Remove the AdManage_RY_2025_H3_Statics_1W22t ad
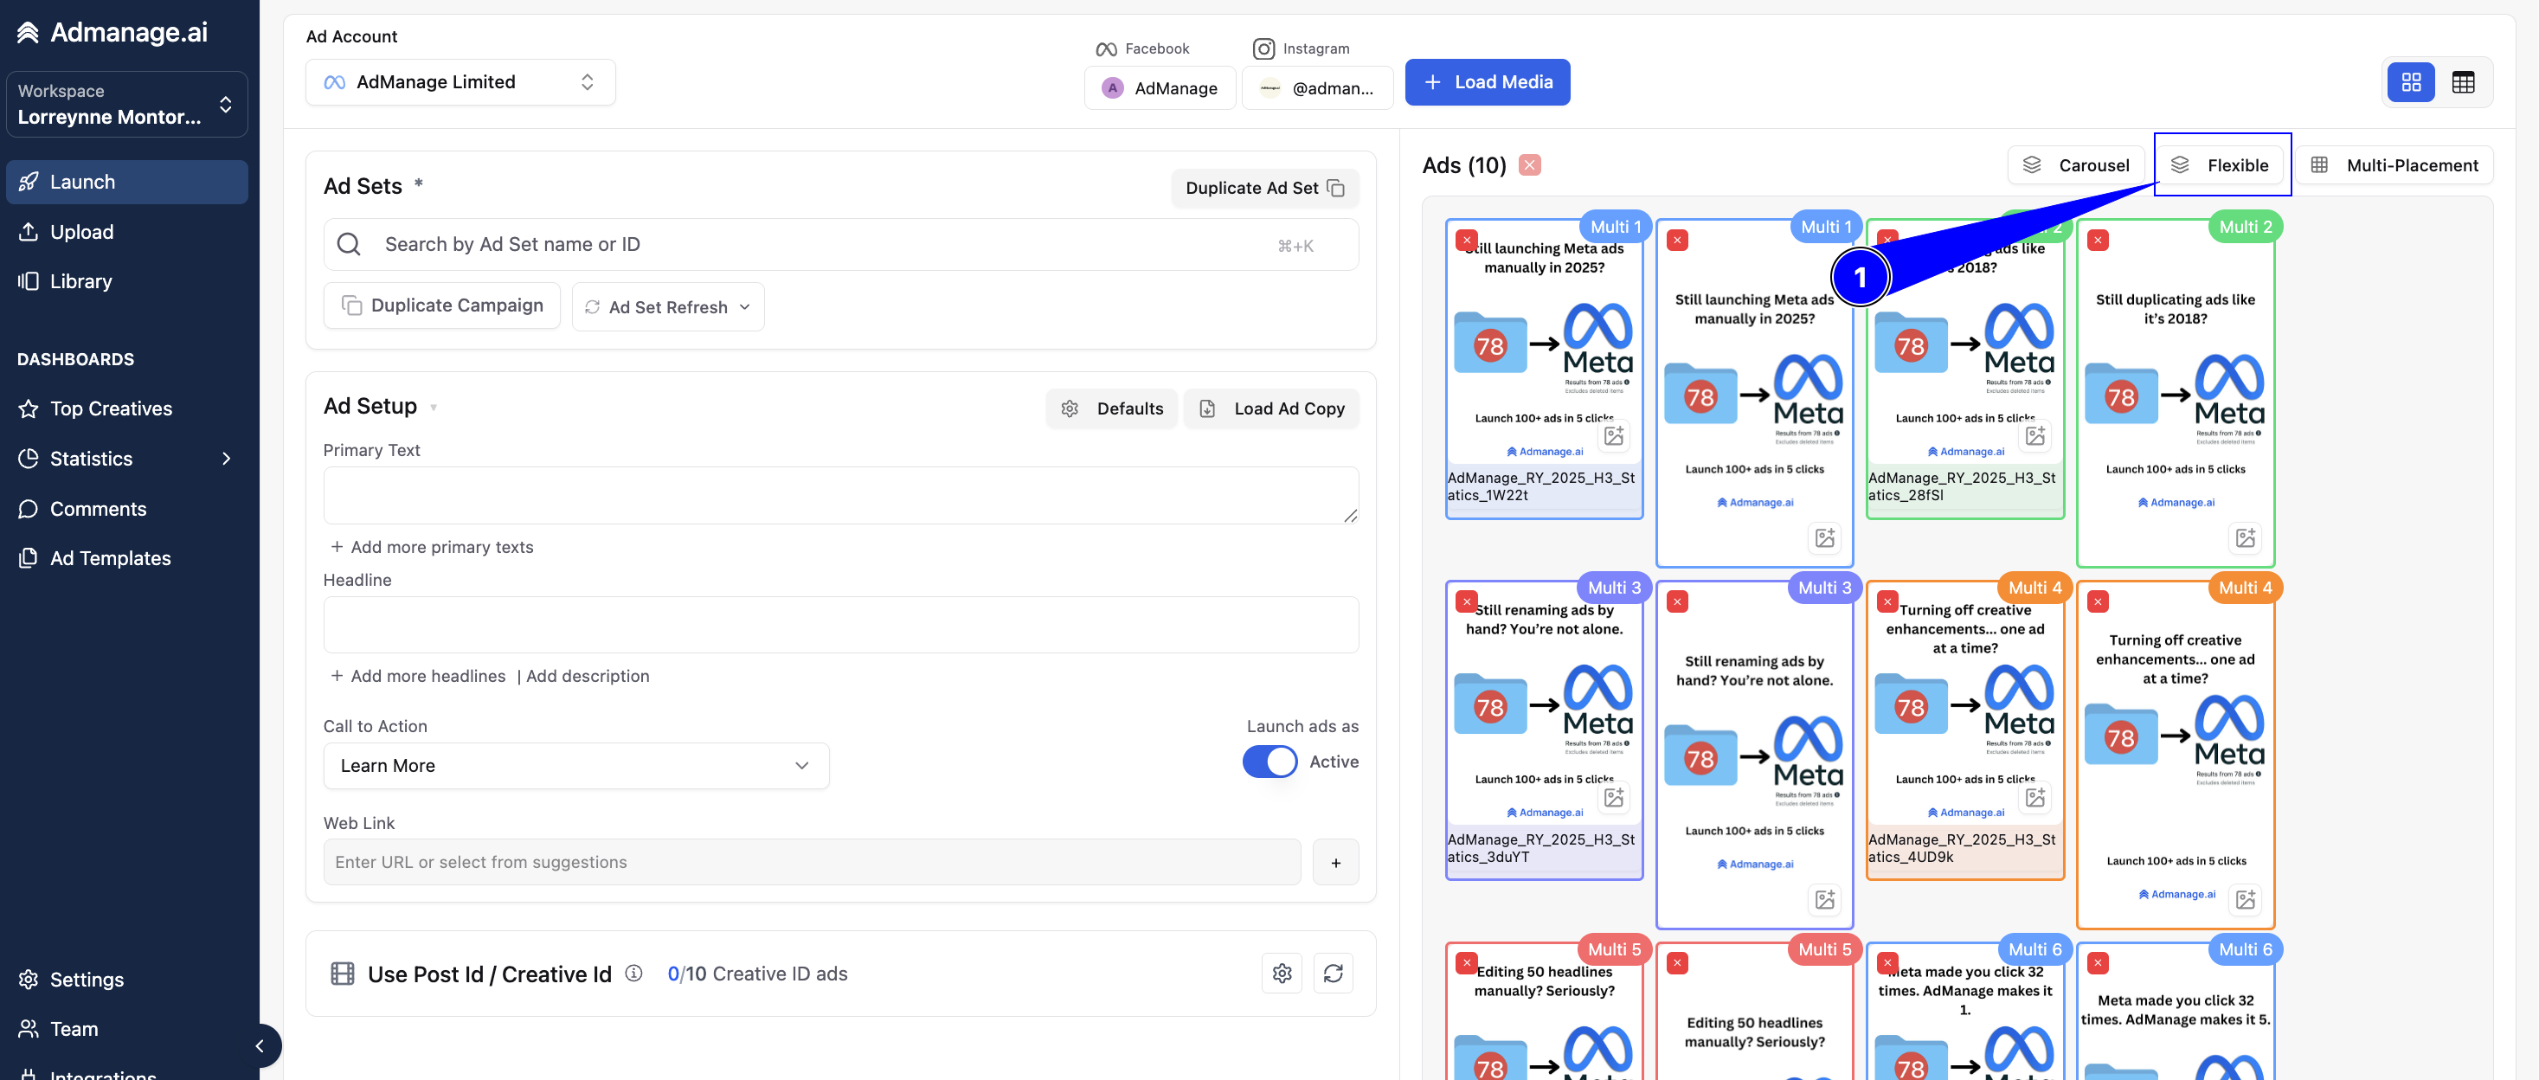This screenshot has width=2539, height=1080. pos(1467,241)
